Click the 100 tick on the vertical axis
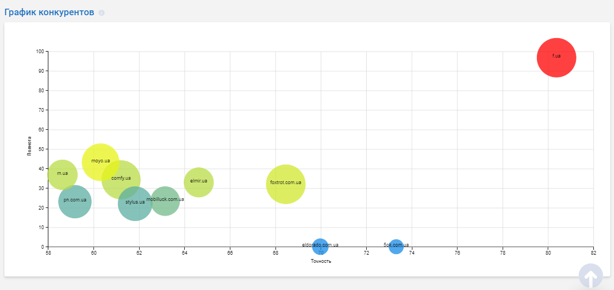The height and width of the screenshot is (290, 614). coord(41,51)
